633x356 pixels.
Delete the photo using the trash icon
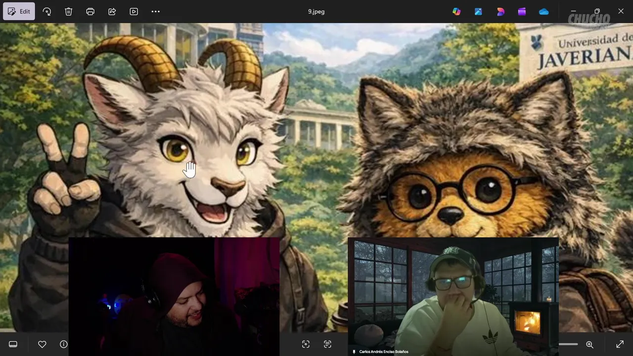click(69, 11)
